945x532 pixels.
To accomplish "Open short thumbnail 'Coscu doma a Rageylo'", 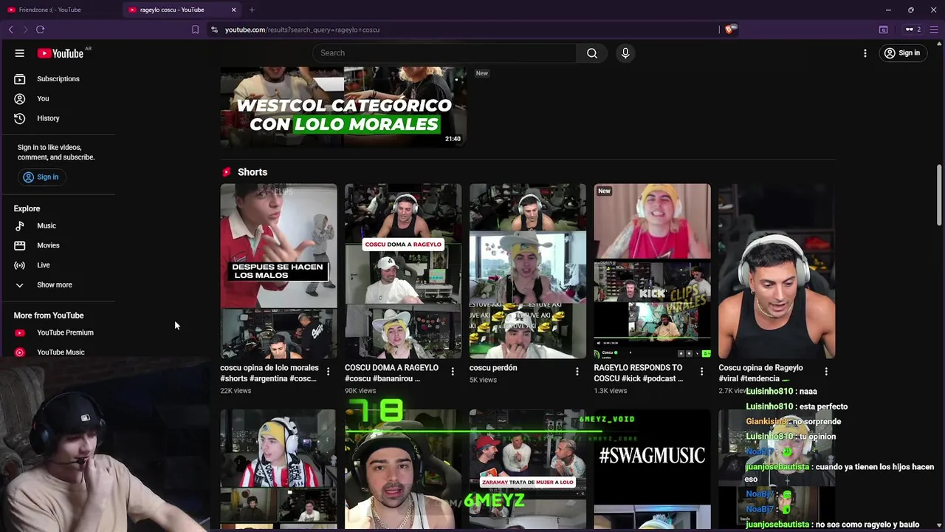I will coord(403,271).
